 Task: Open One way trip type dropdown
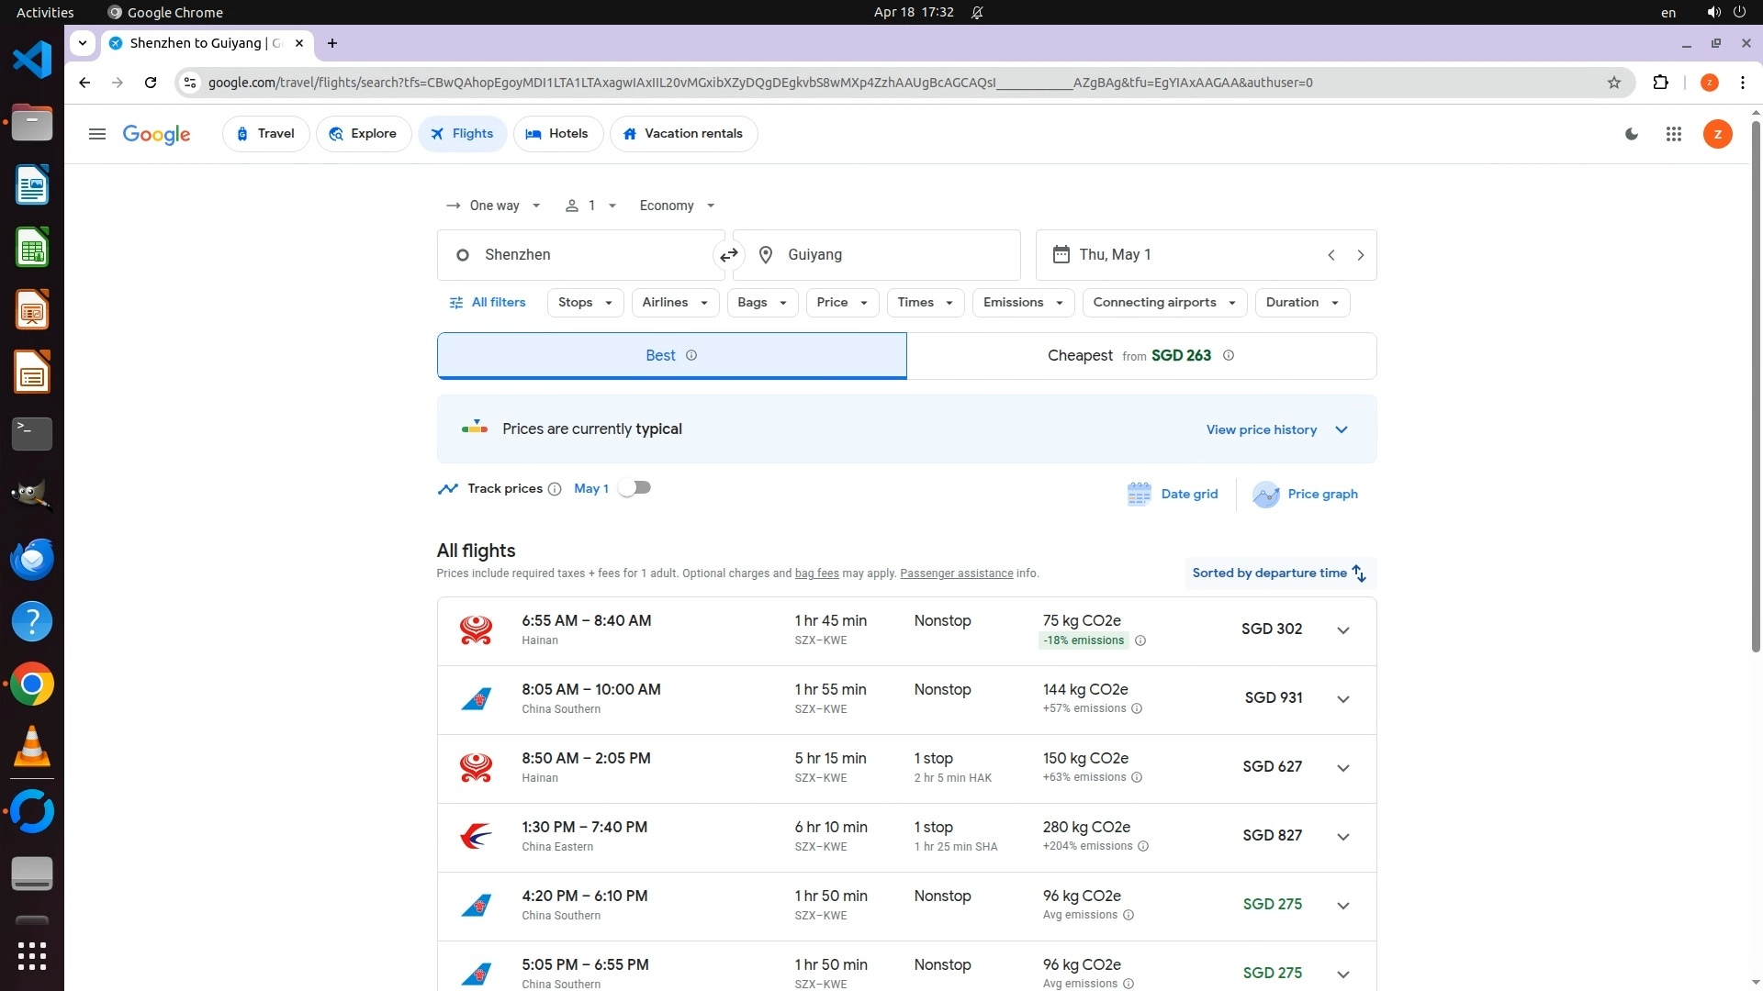coord(493,206)
